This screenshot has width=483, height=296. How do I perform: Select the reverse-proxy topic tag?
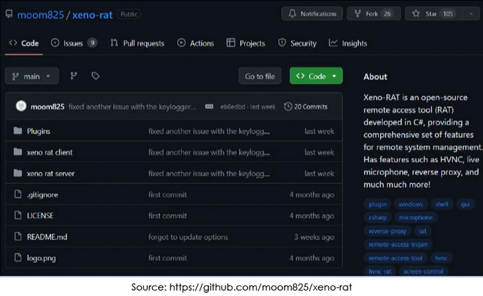click(x=387, y=231)
